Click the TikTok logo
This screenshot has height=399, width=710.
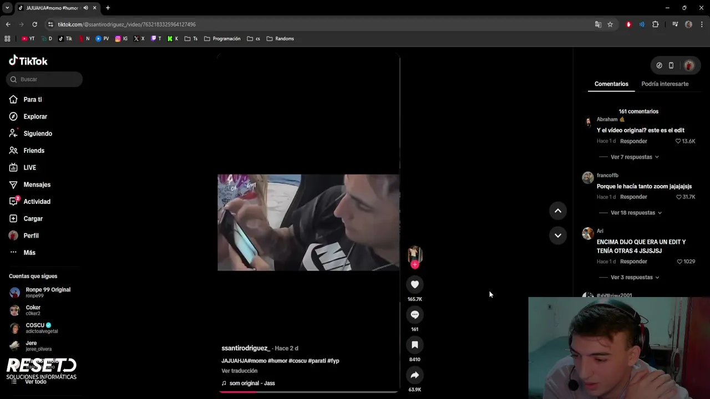pyautogui.click(x=28, y=61)
